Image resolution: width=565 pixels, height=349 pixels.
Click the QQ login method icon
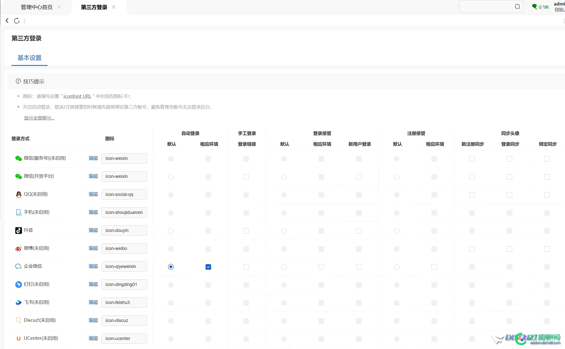tap(18, 194)
